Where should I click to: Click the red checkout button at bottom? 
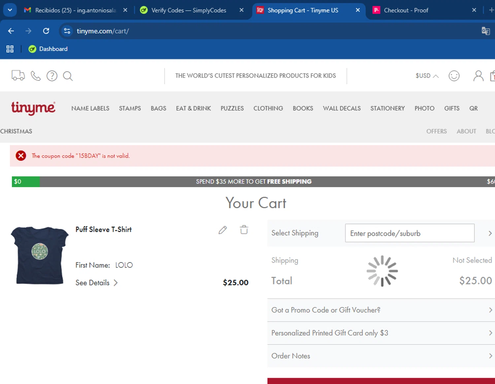(381, 381)
